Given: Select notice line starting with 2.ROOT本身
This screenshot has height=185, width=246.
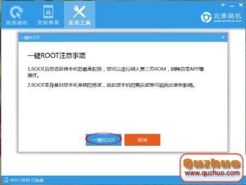Looking at the screenshot, I should [111, 85].
